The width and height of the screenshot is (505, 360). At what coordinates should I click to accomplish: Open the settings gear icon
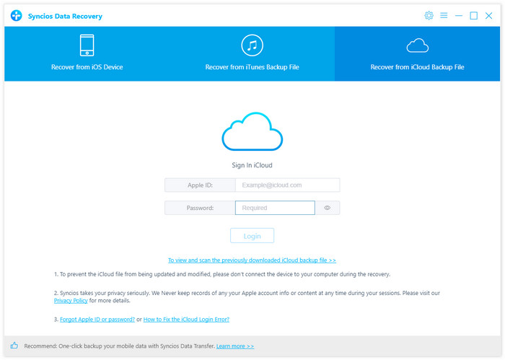(429, 16)
